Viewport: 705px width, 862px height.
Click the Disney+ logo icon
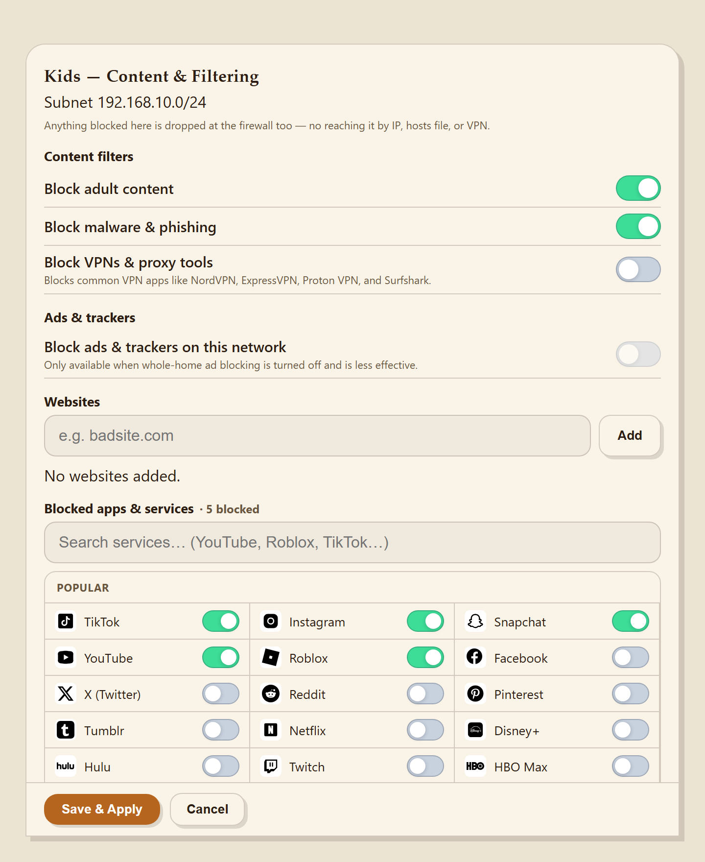pos(475,730)
